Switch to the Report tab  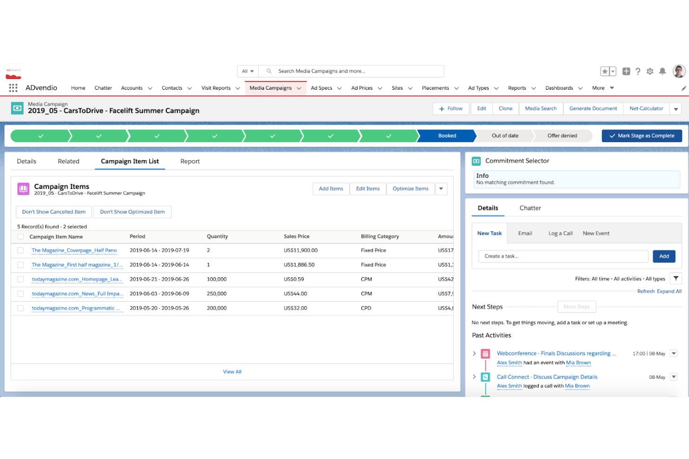(190, 161)
